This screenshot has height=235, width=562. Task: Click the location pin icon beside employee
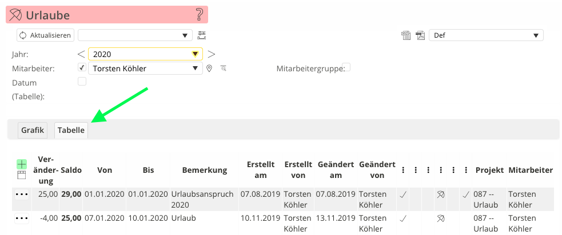click(209, 68)
